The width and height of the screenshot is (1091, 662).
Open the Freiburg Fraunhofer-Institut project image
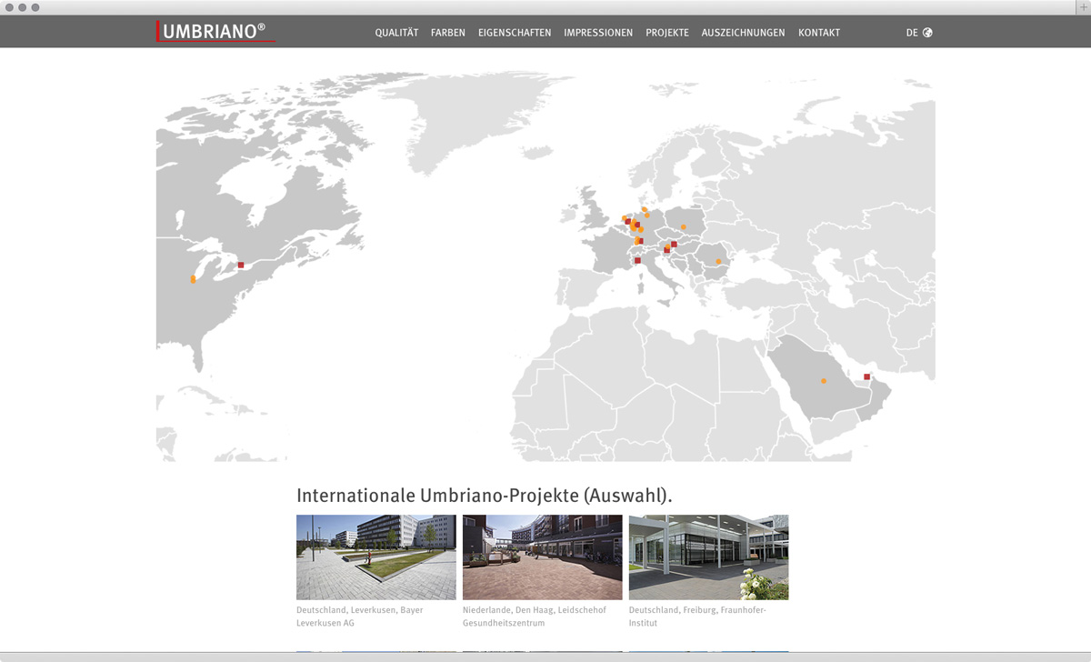(x=709, y=557)
